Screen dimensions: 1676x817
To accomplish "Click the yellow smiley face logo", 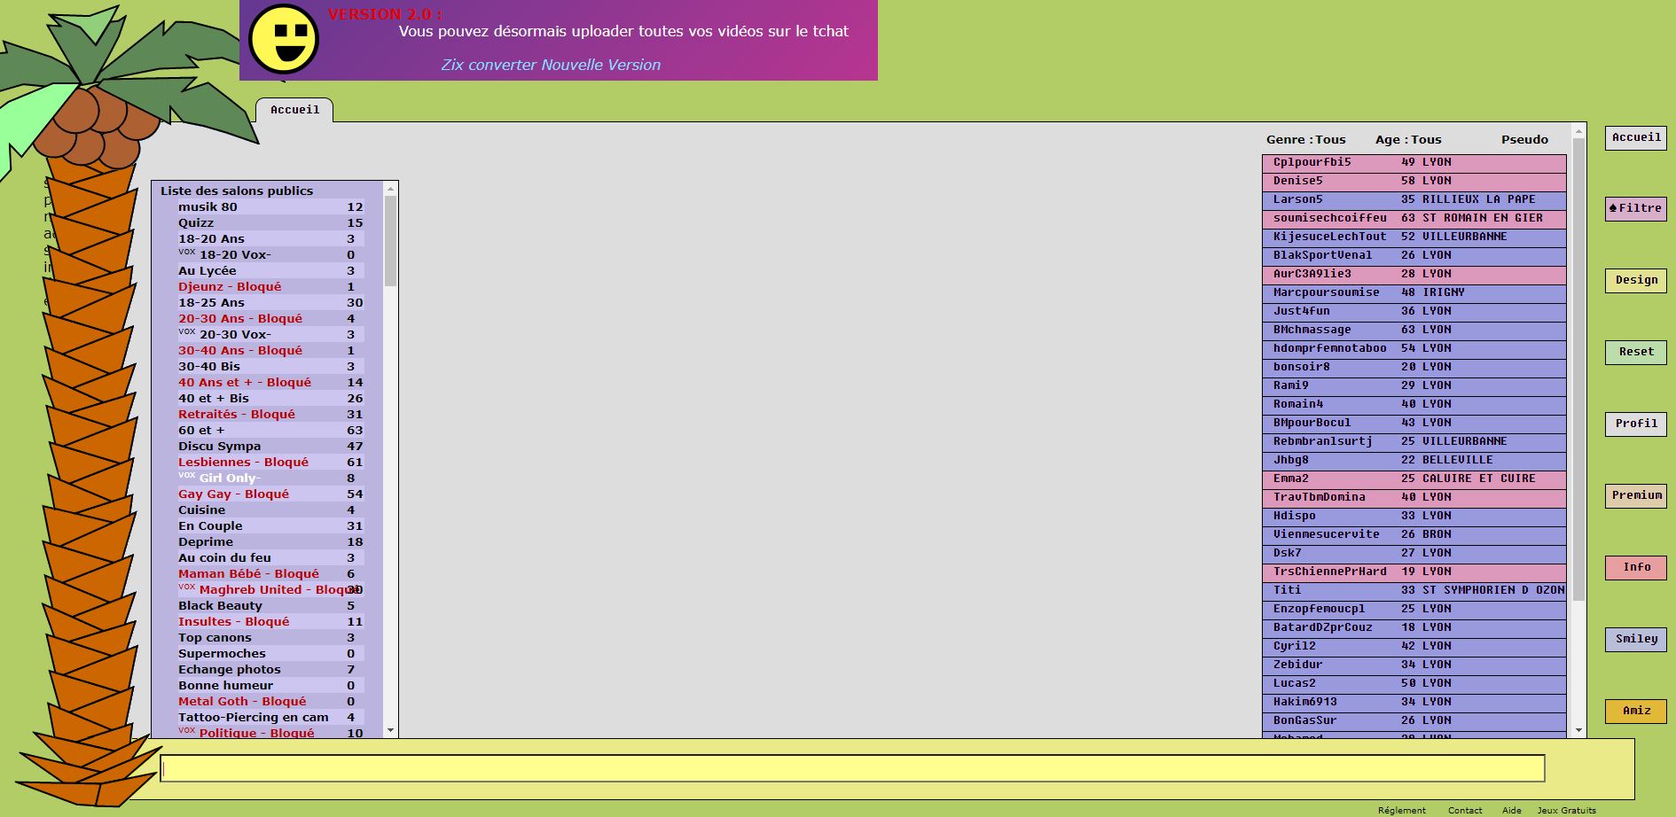I will click(283, 39).
